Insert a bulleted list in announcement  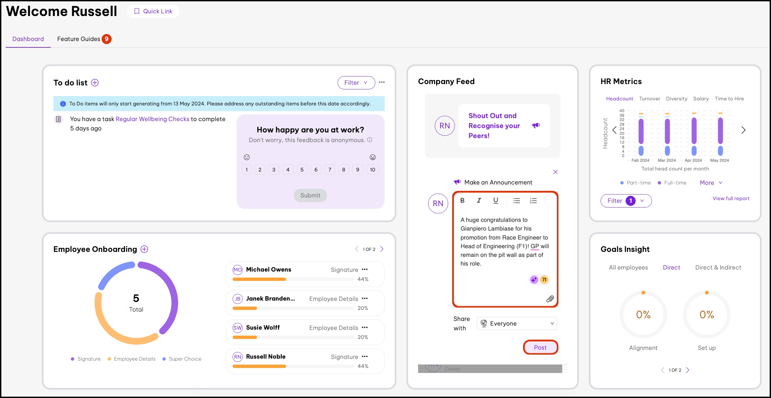(517, 201)
